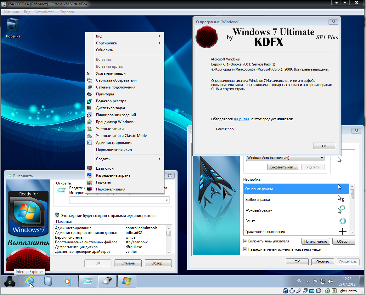Select Фоновый режим pointer row

pos(296,210)
